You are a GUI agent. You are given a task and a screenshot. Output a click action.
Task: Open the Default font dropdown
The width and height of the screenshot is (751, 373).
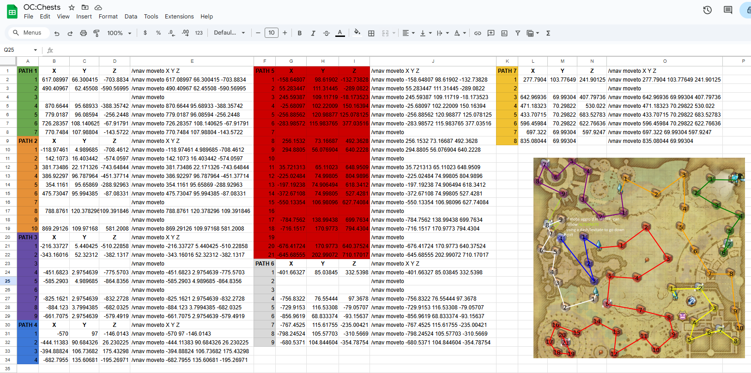click(x=230, y=33)
